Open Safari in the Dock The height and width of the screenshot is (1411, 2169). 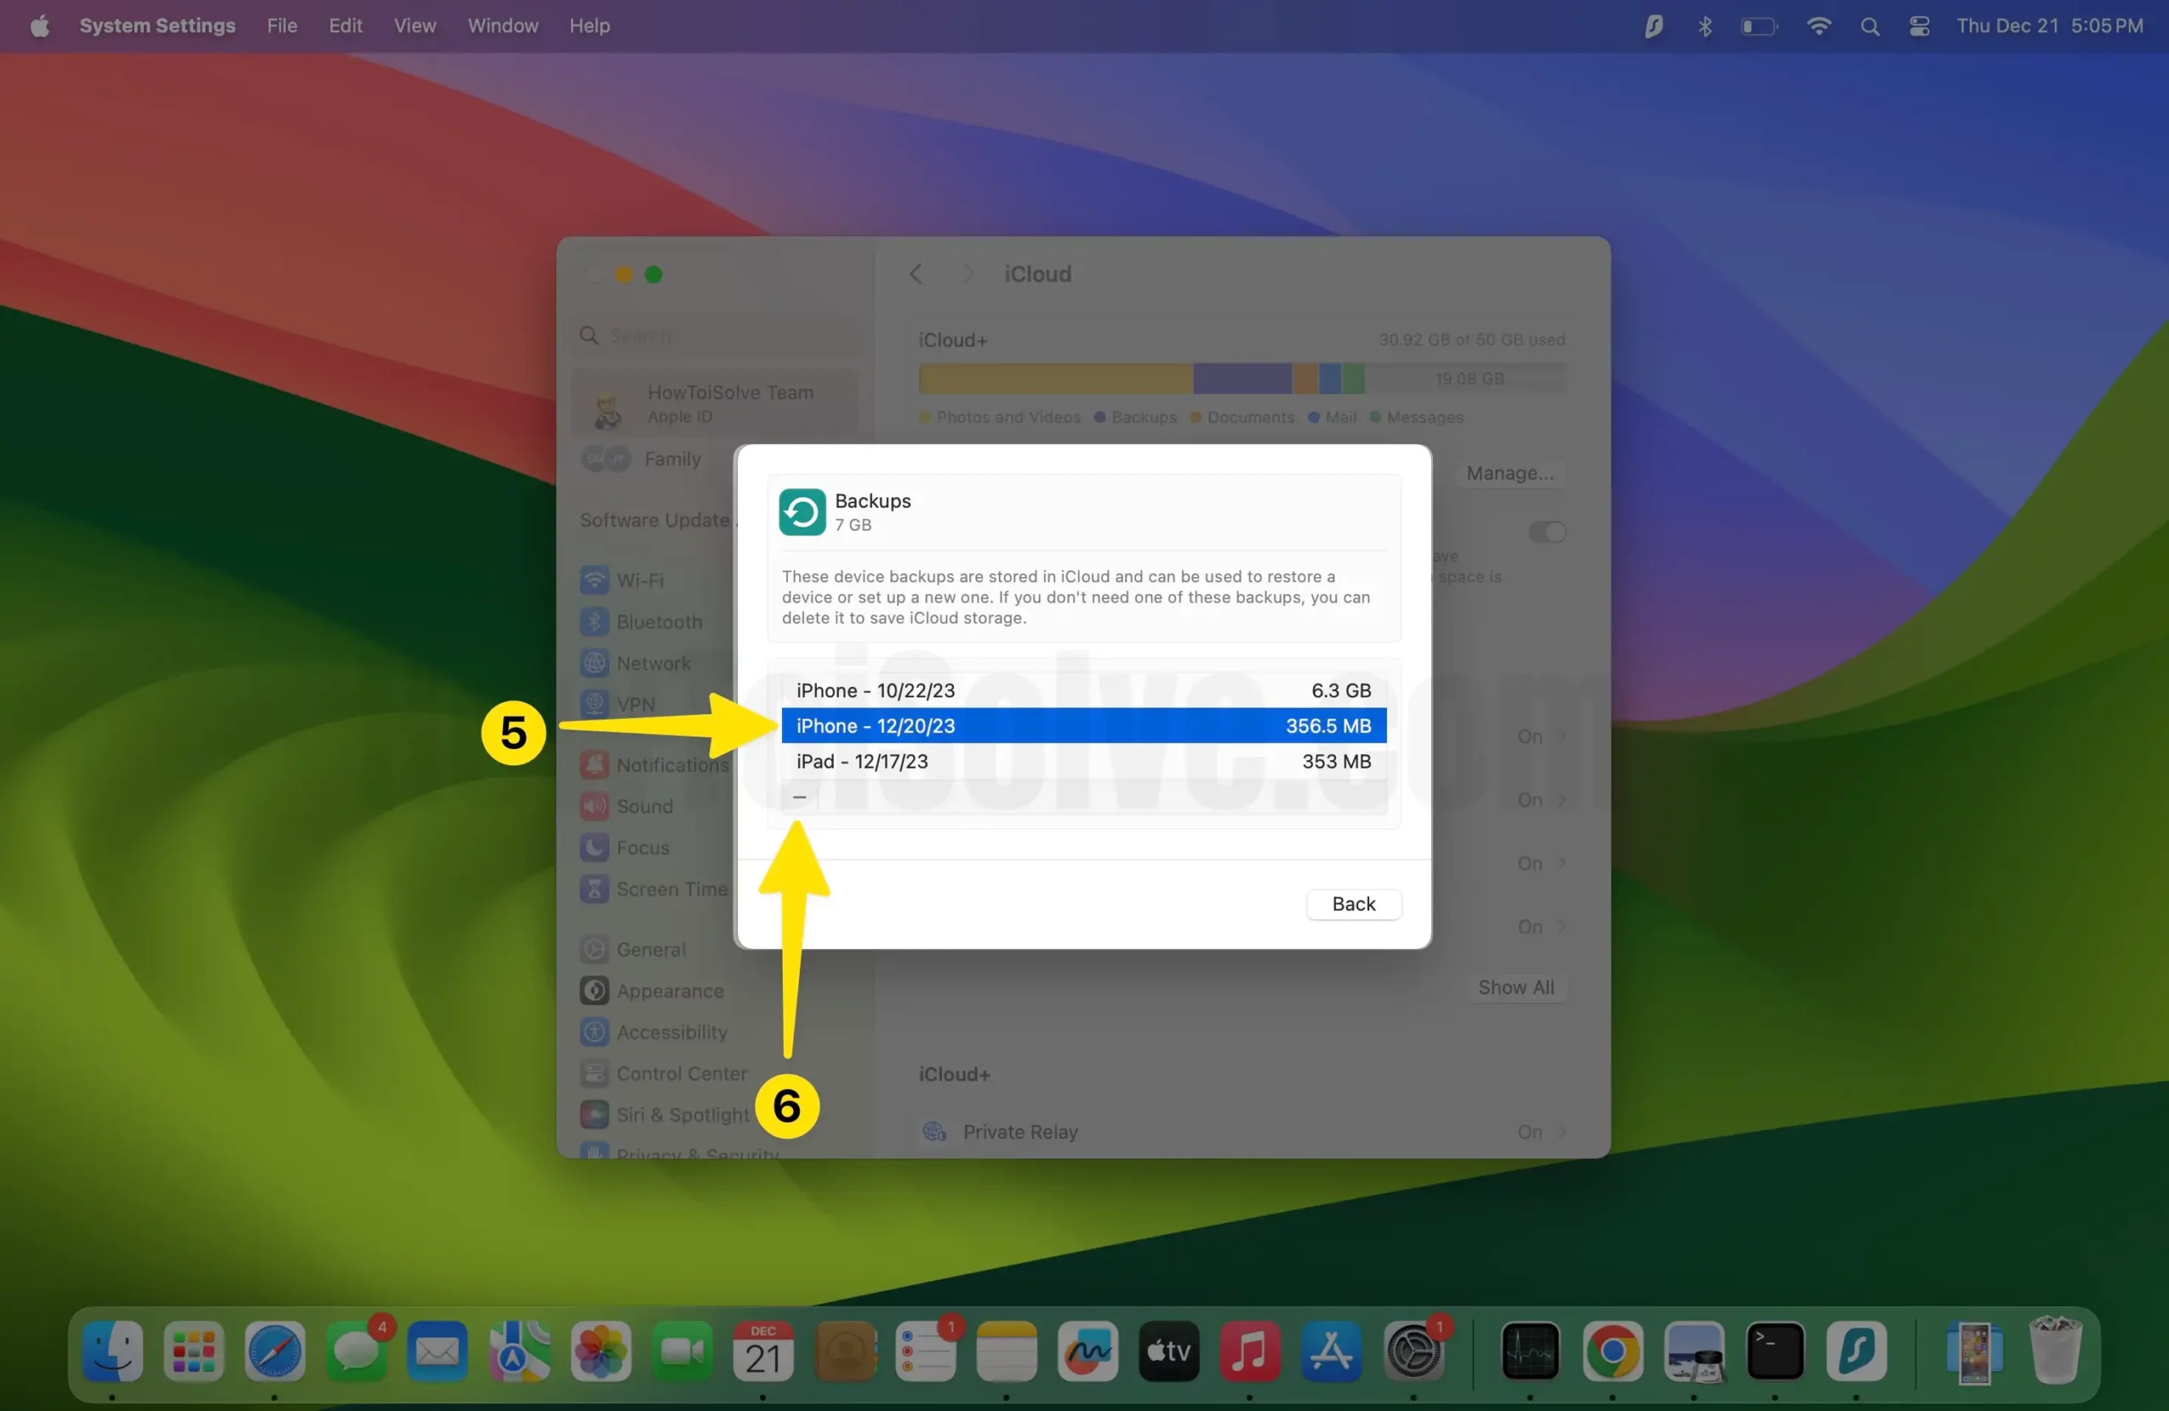click(275, 1351)
